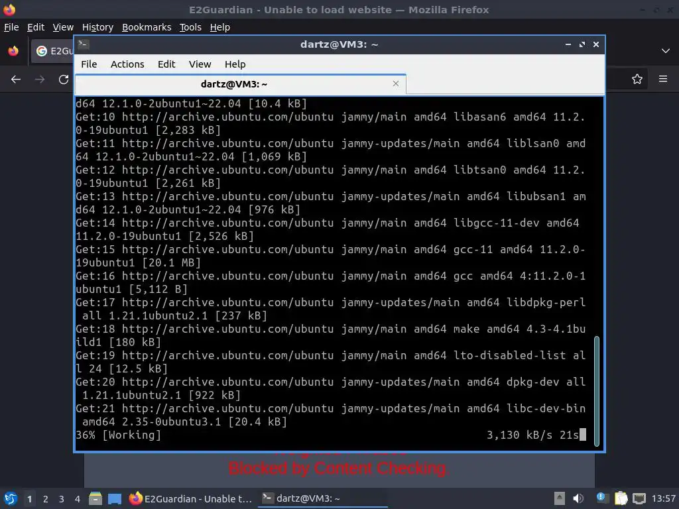
Task: Switch to workspace 4
Action: point(78,499)
